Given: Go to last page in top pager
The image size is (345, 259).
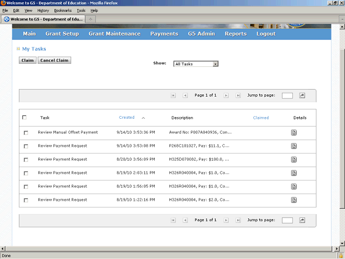Looking at the screenshot, I should pyautogui.click(x=238, y=96).
